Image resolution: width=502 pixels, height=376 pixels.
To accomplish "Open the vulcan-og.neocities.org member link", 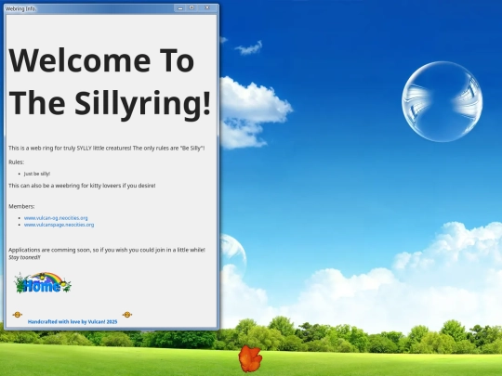I will [56, 218].
